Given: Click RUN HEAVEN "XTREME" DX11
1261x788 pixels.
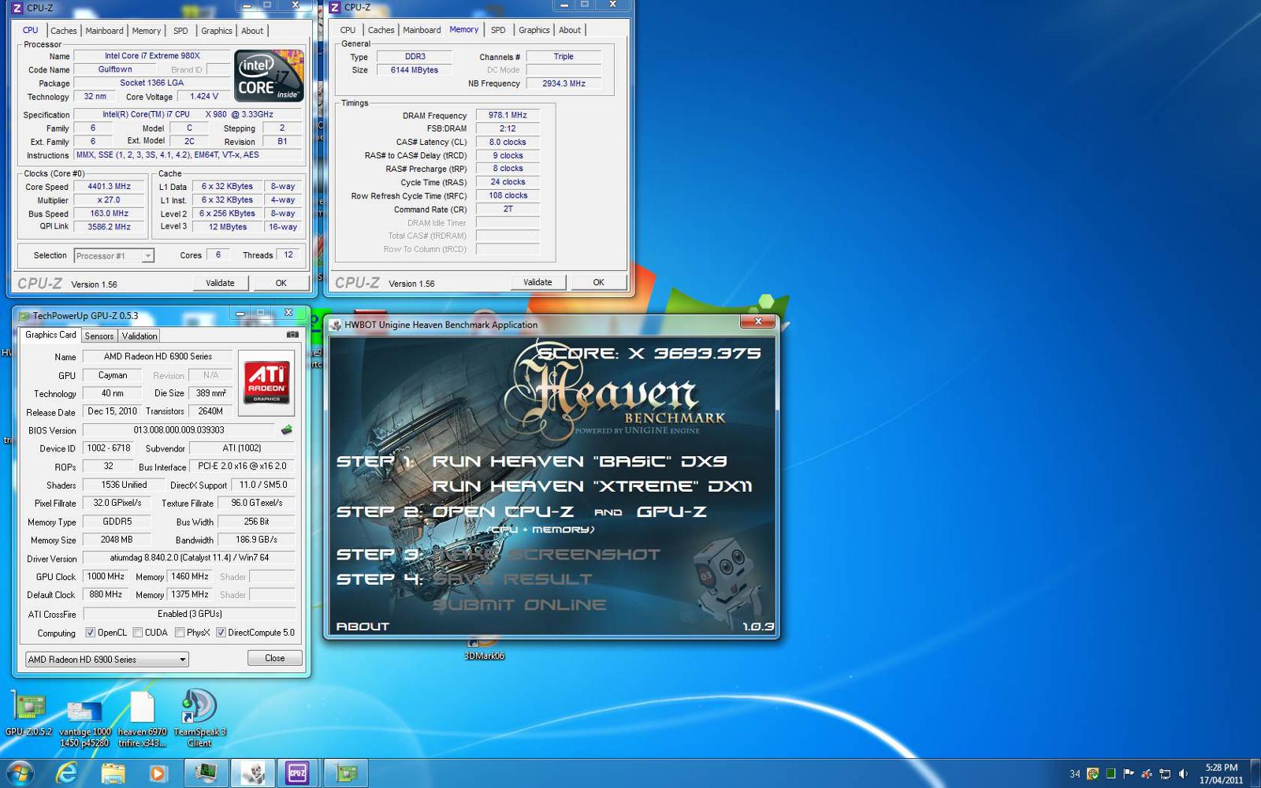Looking at the screenshot, I should [593, 486].
